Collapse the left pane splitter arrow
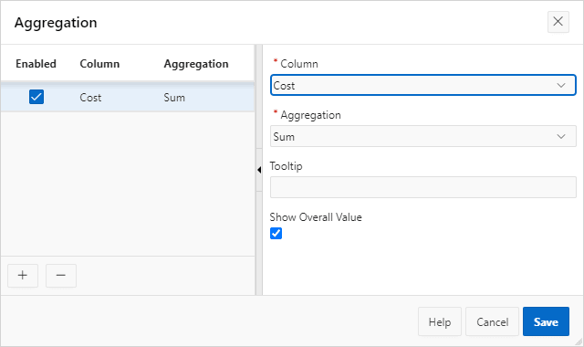 point(259,170)
